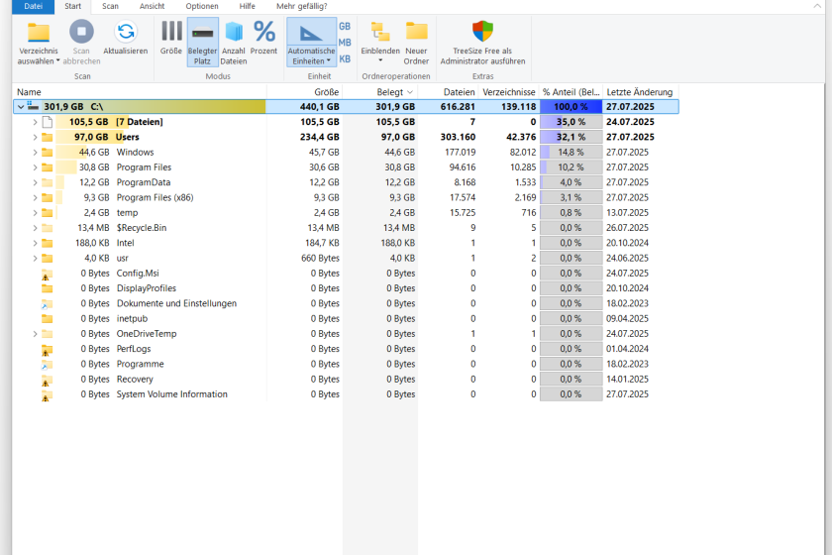Refresh with the Aktualisieren icon
Screen dimensions: 832x555
pyautogui.click(x=126, y=32)
